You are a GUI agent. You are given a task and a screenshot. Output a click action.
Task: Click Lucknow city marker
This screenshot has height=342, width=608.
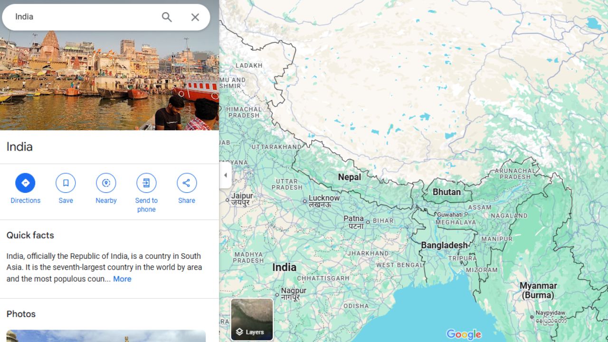305,201
